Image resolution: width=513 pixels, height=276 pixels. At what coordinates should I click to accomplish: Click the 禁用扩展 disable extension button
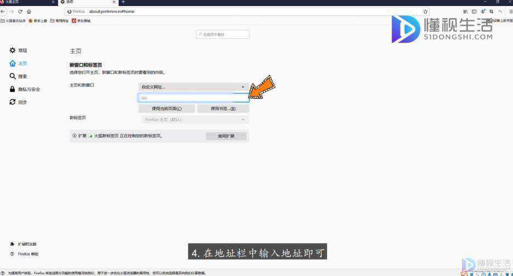[x=226, y=136]
